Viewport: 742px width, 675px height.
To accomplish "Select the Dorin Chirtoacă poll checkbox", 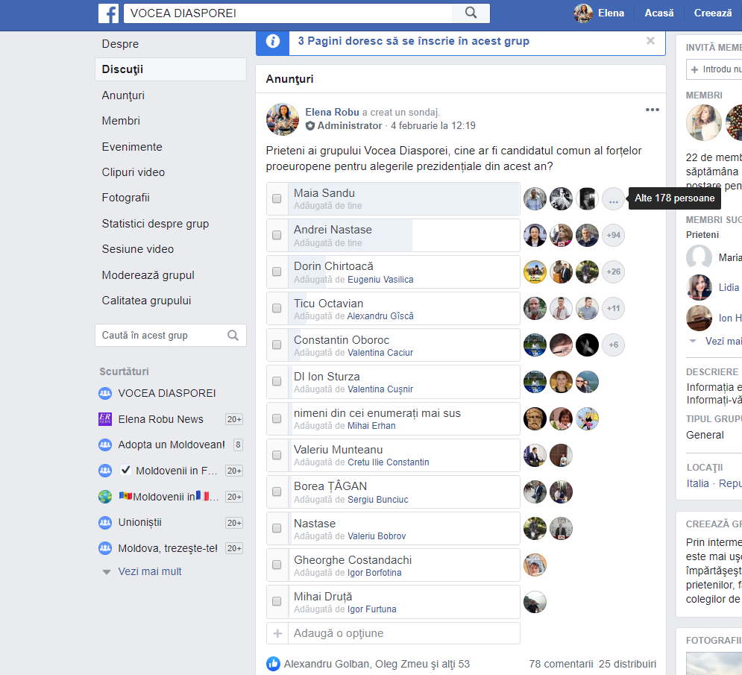I will 277,271.
